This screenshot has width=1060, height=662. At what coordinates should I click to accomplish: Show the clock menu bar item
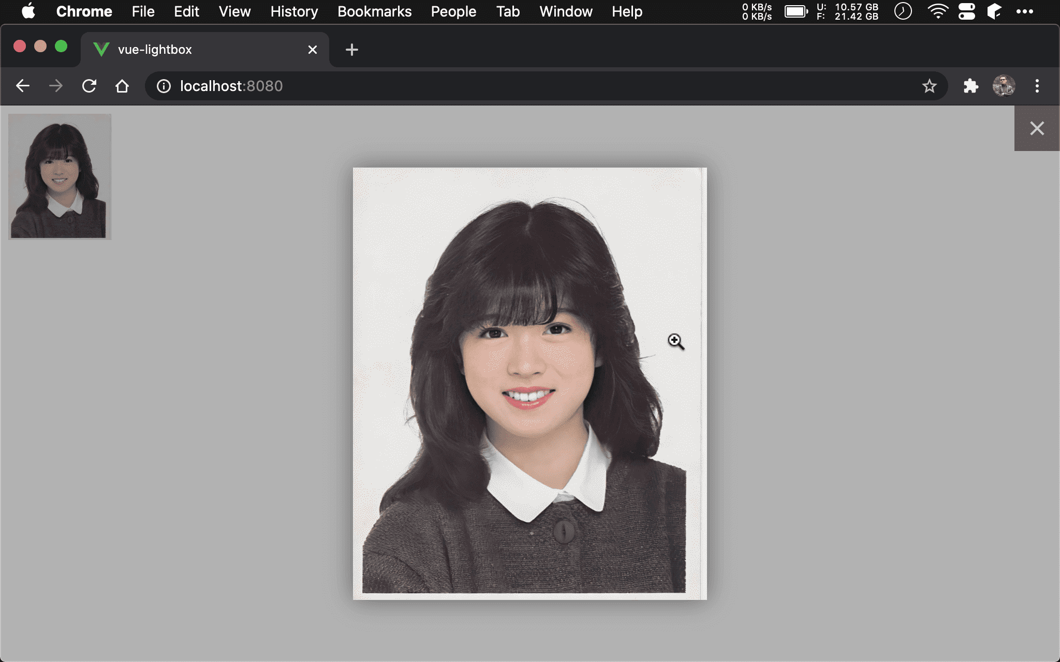903,11
